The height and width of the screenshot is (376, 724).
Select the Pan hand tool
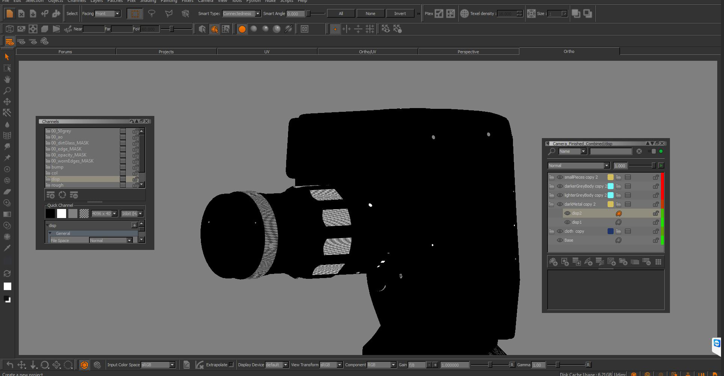click(7, 79)
